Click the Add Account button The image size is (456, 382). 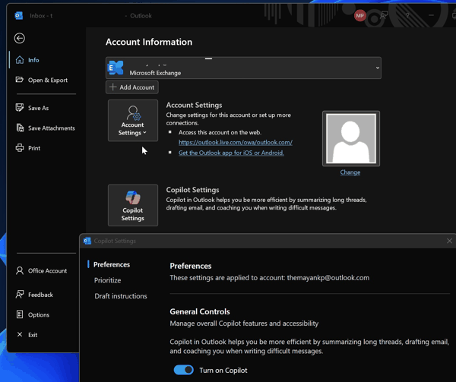click(x=132, y=87)
